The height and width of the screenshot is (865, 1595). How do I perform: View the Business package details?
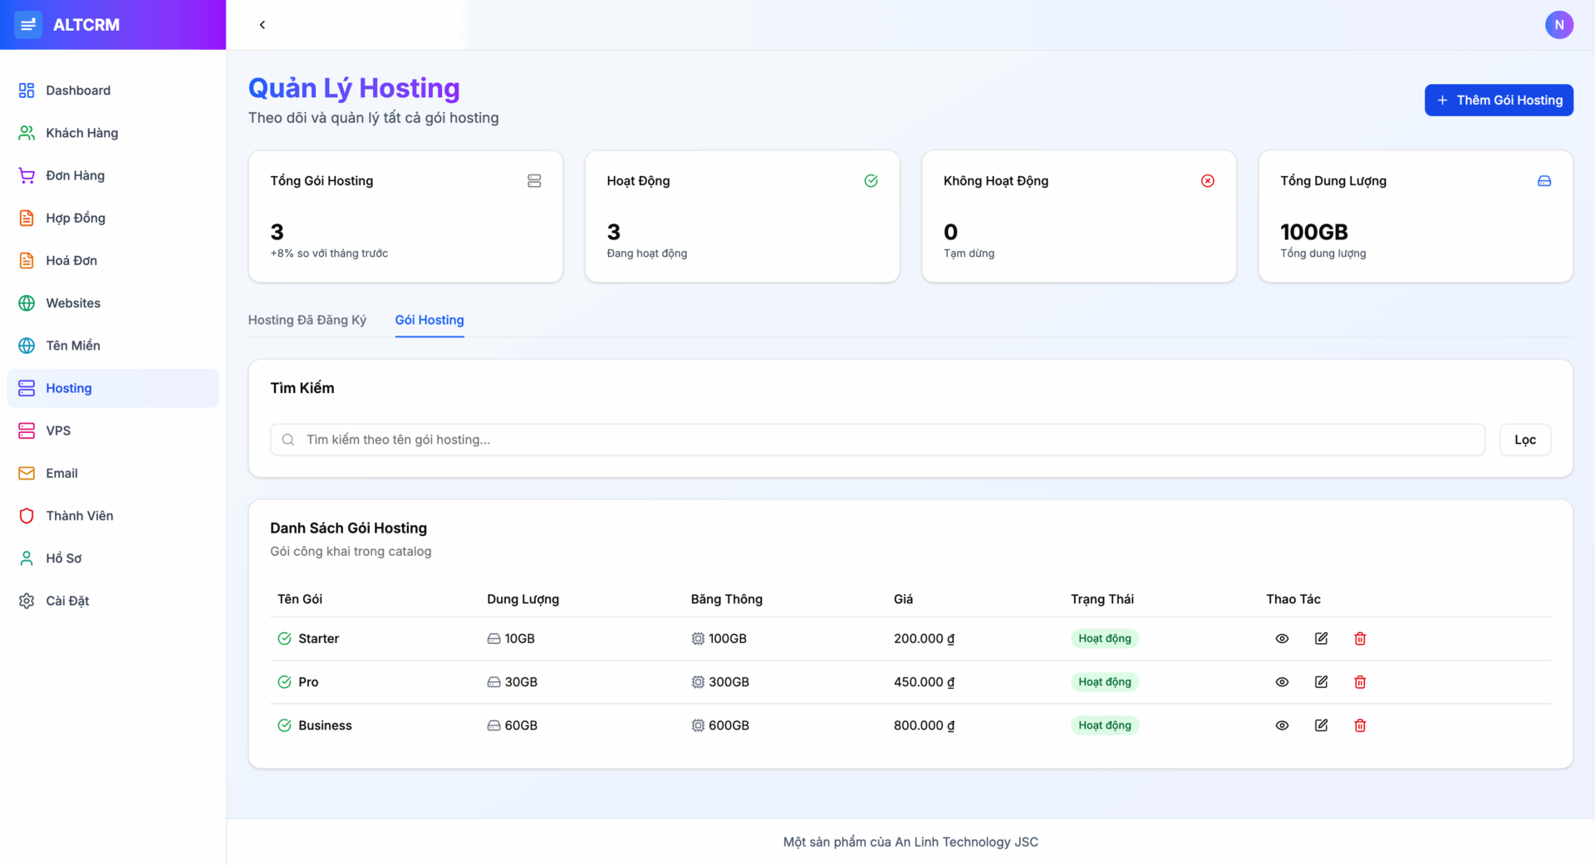coord(1282,725)
